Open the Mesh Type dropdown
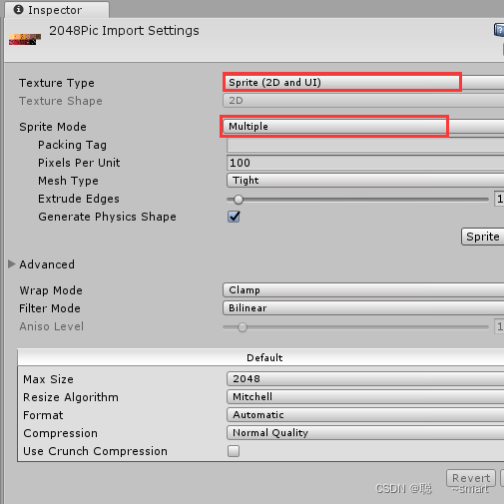 (x=365, y=181)
